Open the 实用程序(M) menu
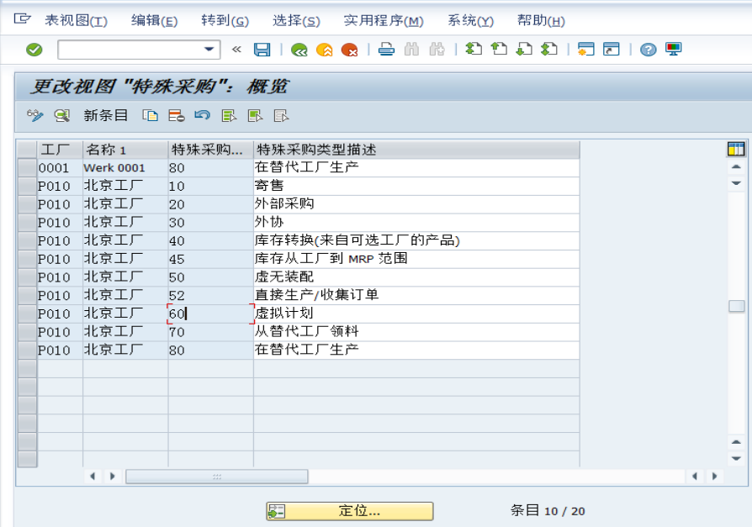Viewport: 752px width, 527px height. tap(384, 21)
